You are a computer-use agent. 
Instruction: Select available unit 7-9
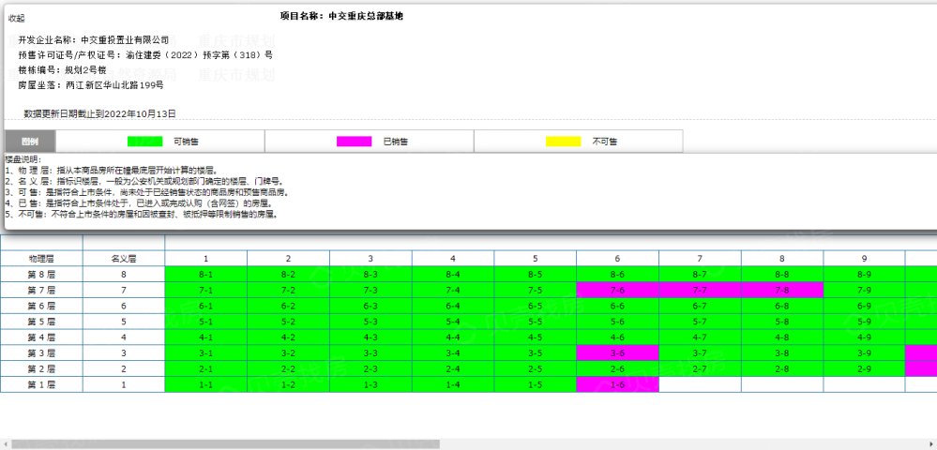point(864,290)
